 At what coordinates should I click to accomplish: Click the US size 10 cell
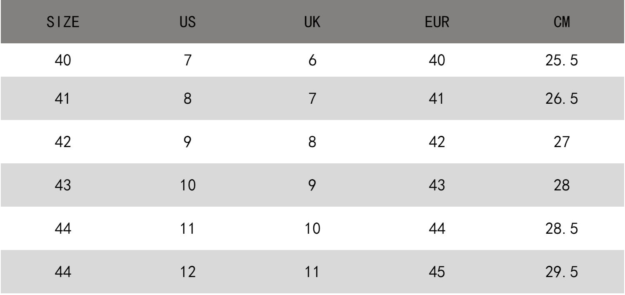pos(187,186)
